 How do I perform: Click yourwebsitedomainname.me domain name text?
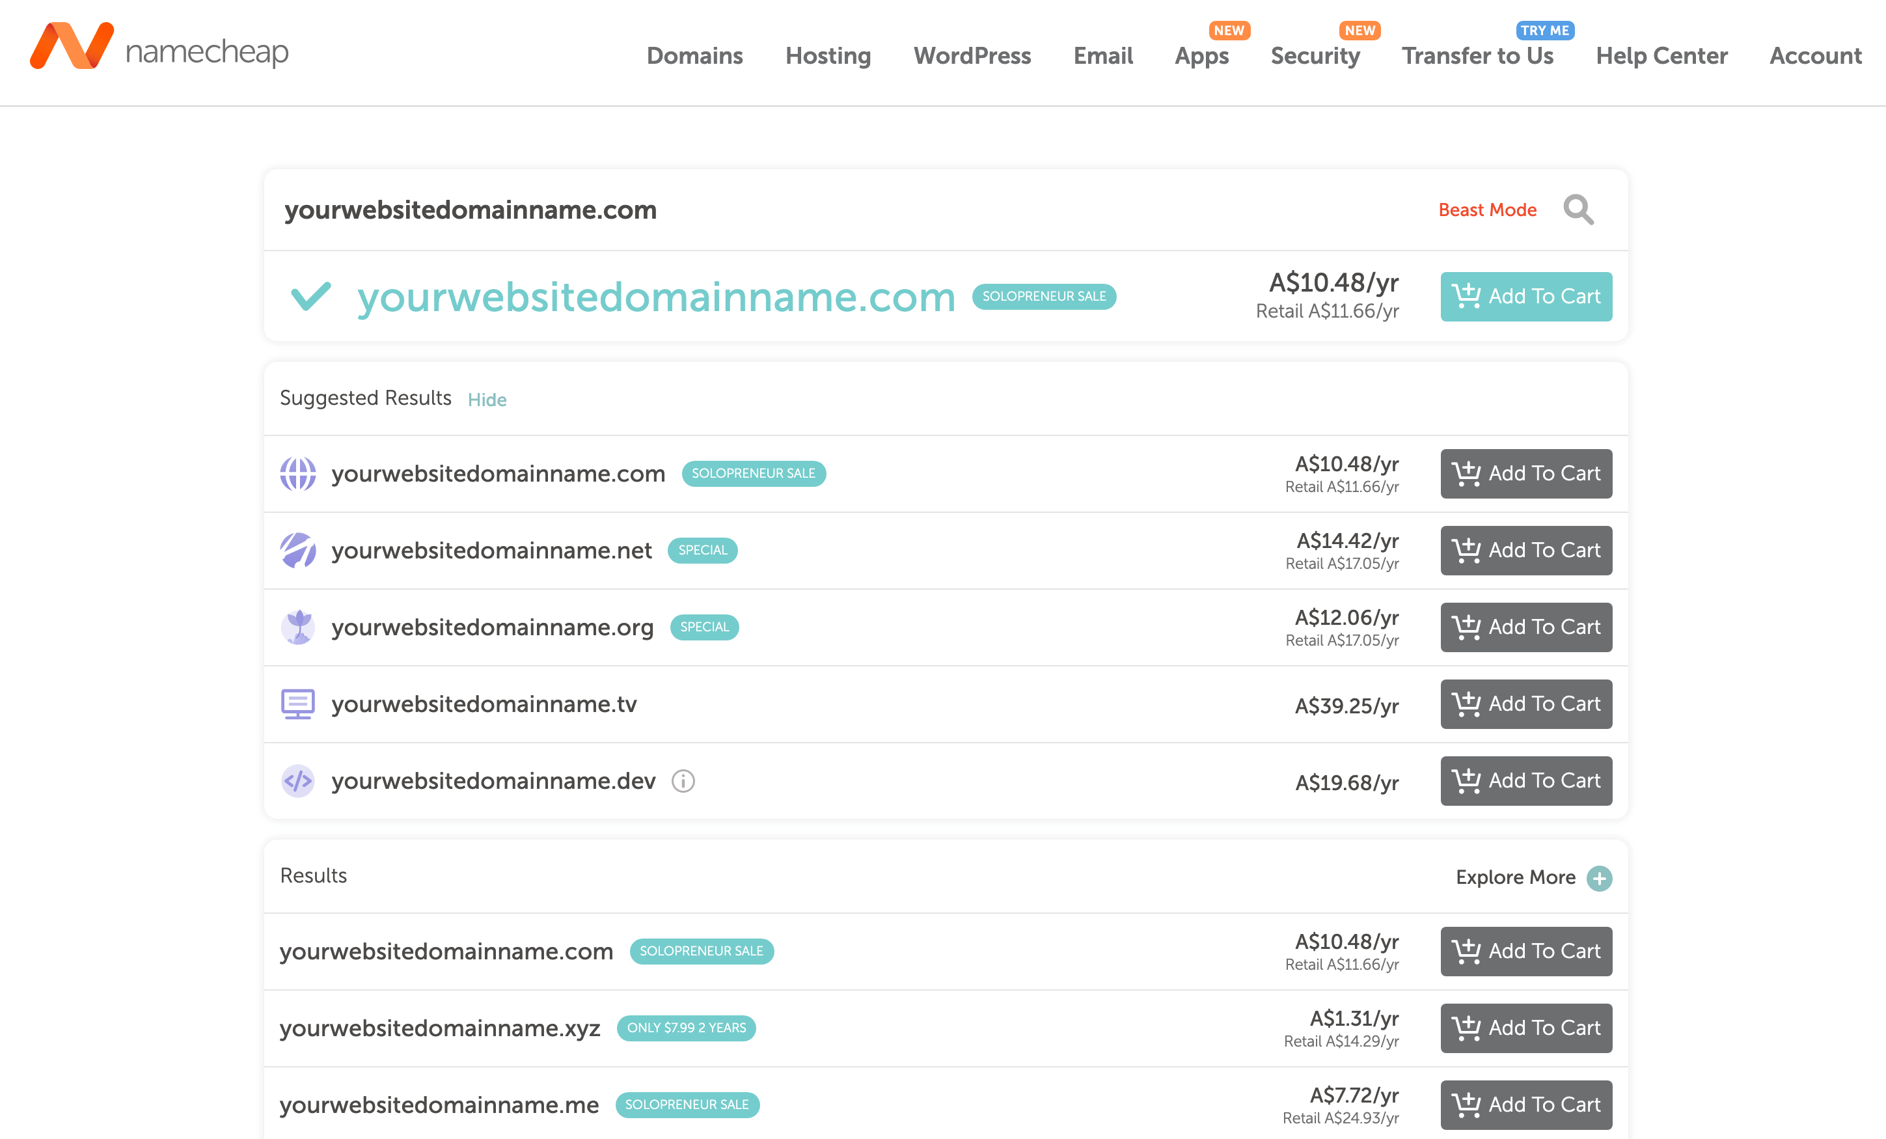[x=439, y=1105]
